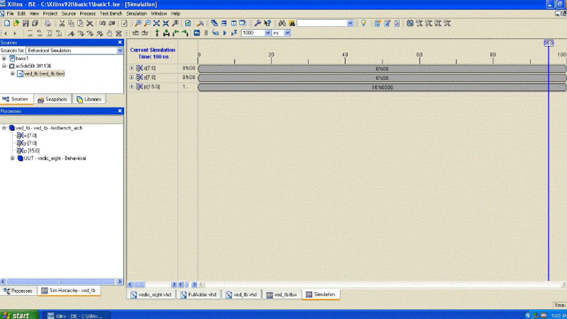Expand the UUT vedic_eight Behavioral node
Image resolution: width=567 pixels, height=319 pixels.
(13, 158)
